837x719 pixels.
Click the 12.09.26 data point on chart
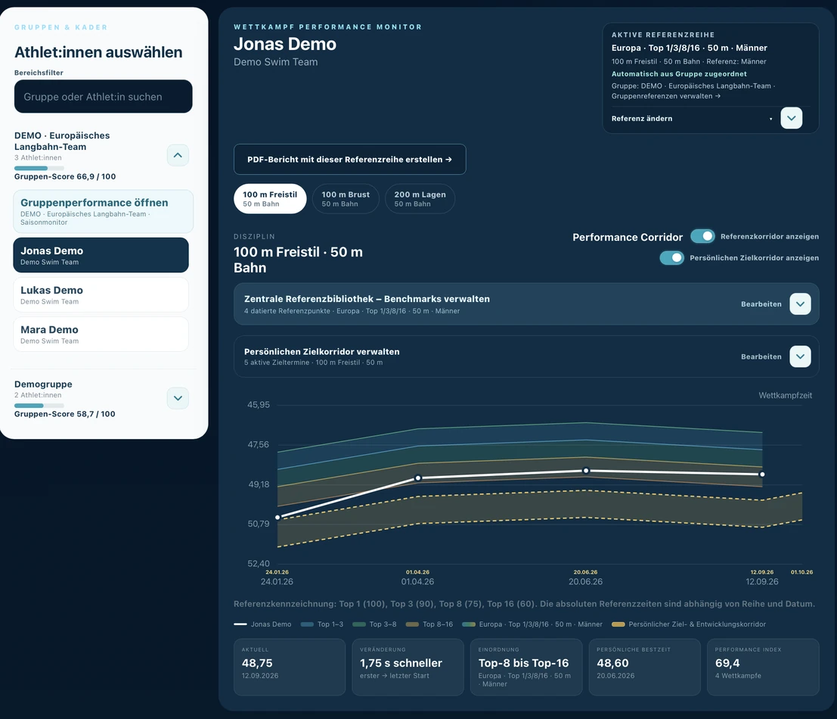[762, 475]
